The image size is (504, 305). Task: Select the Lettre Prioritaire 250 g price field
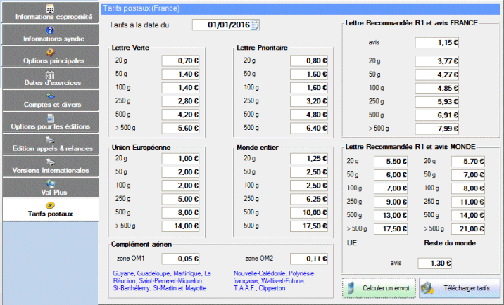coord(307,101)
